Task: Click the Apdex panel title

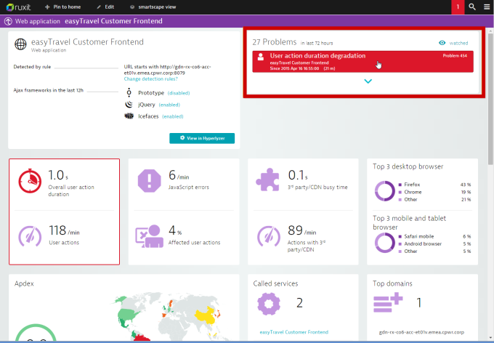Action: 24,283
